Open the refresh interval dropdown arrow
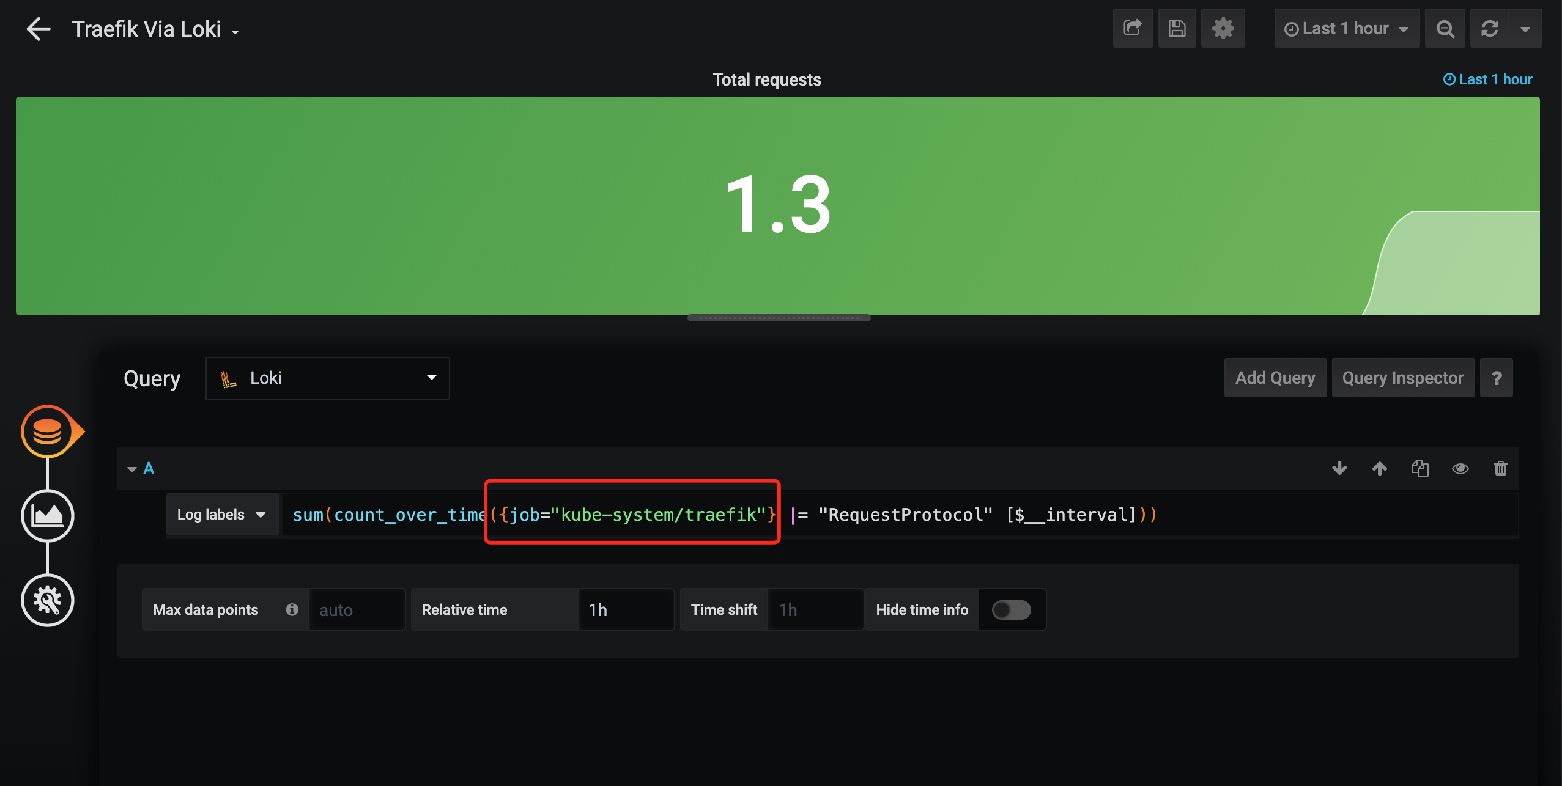Image resolution: width=1562 pixels, height=786 pixels. (x=1525, y=28)
